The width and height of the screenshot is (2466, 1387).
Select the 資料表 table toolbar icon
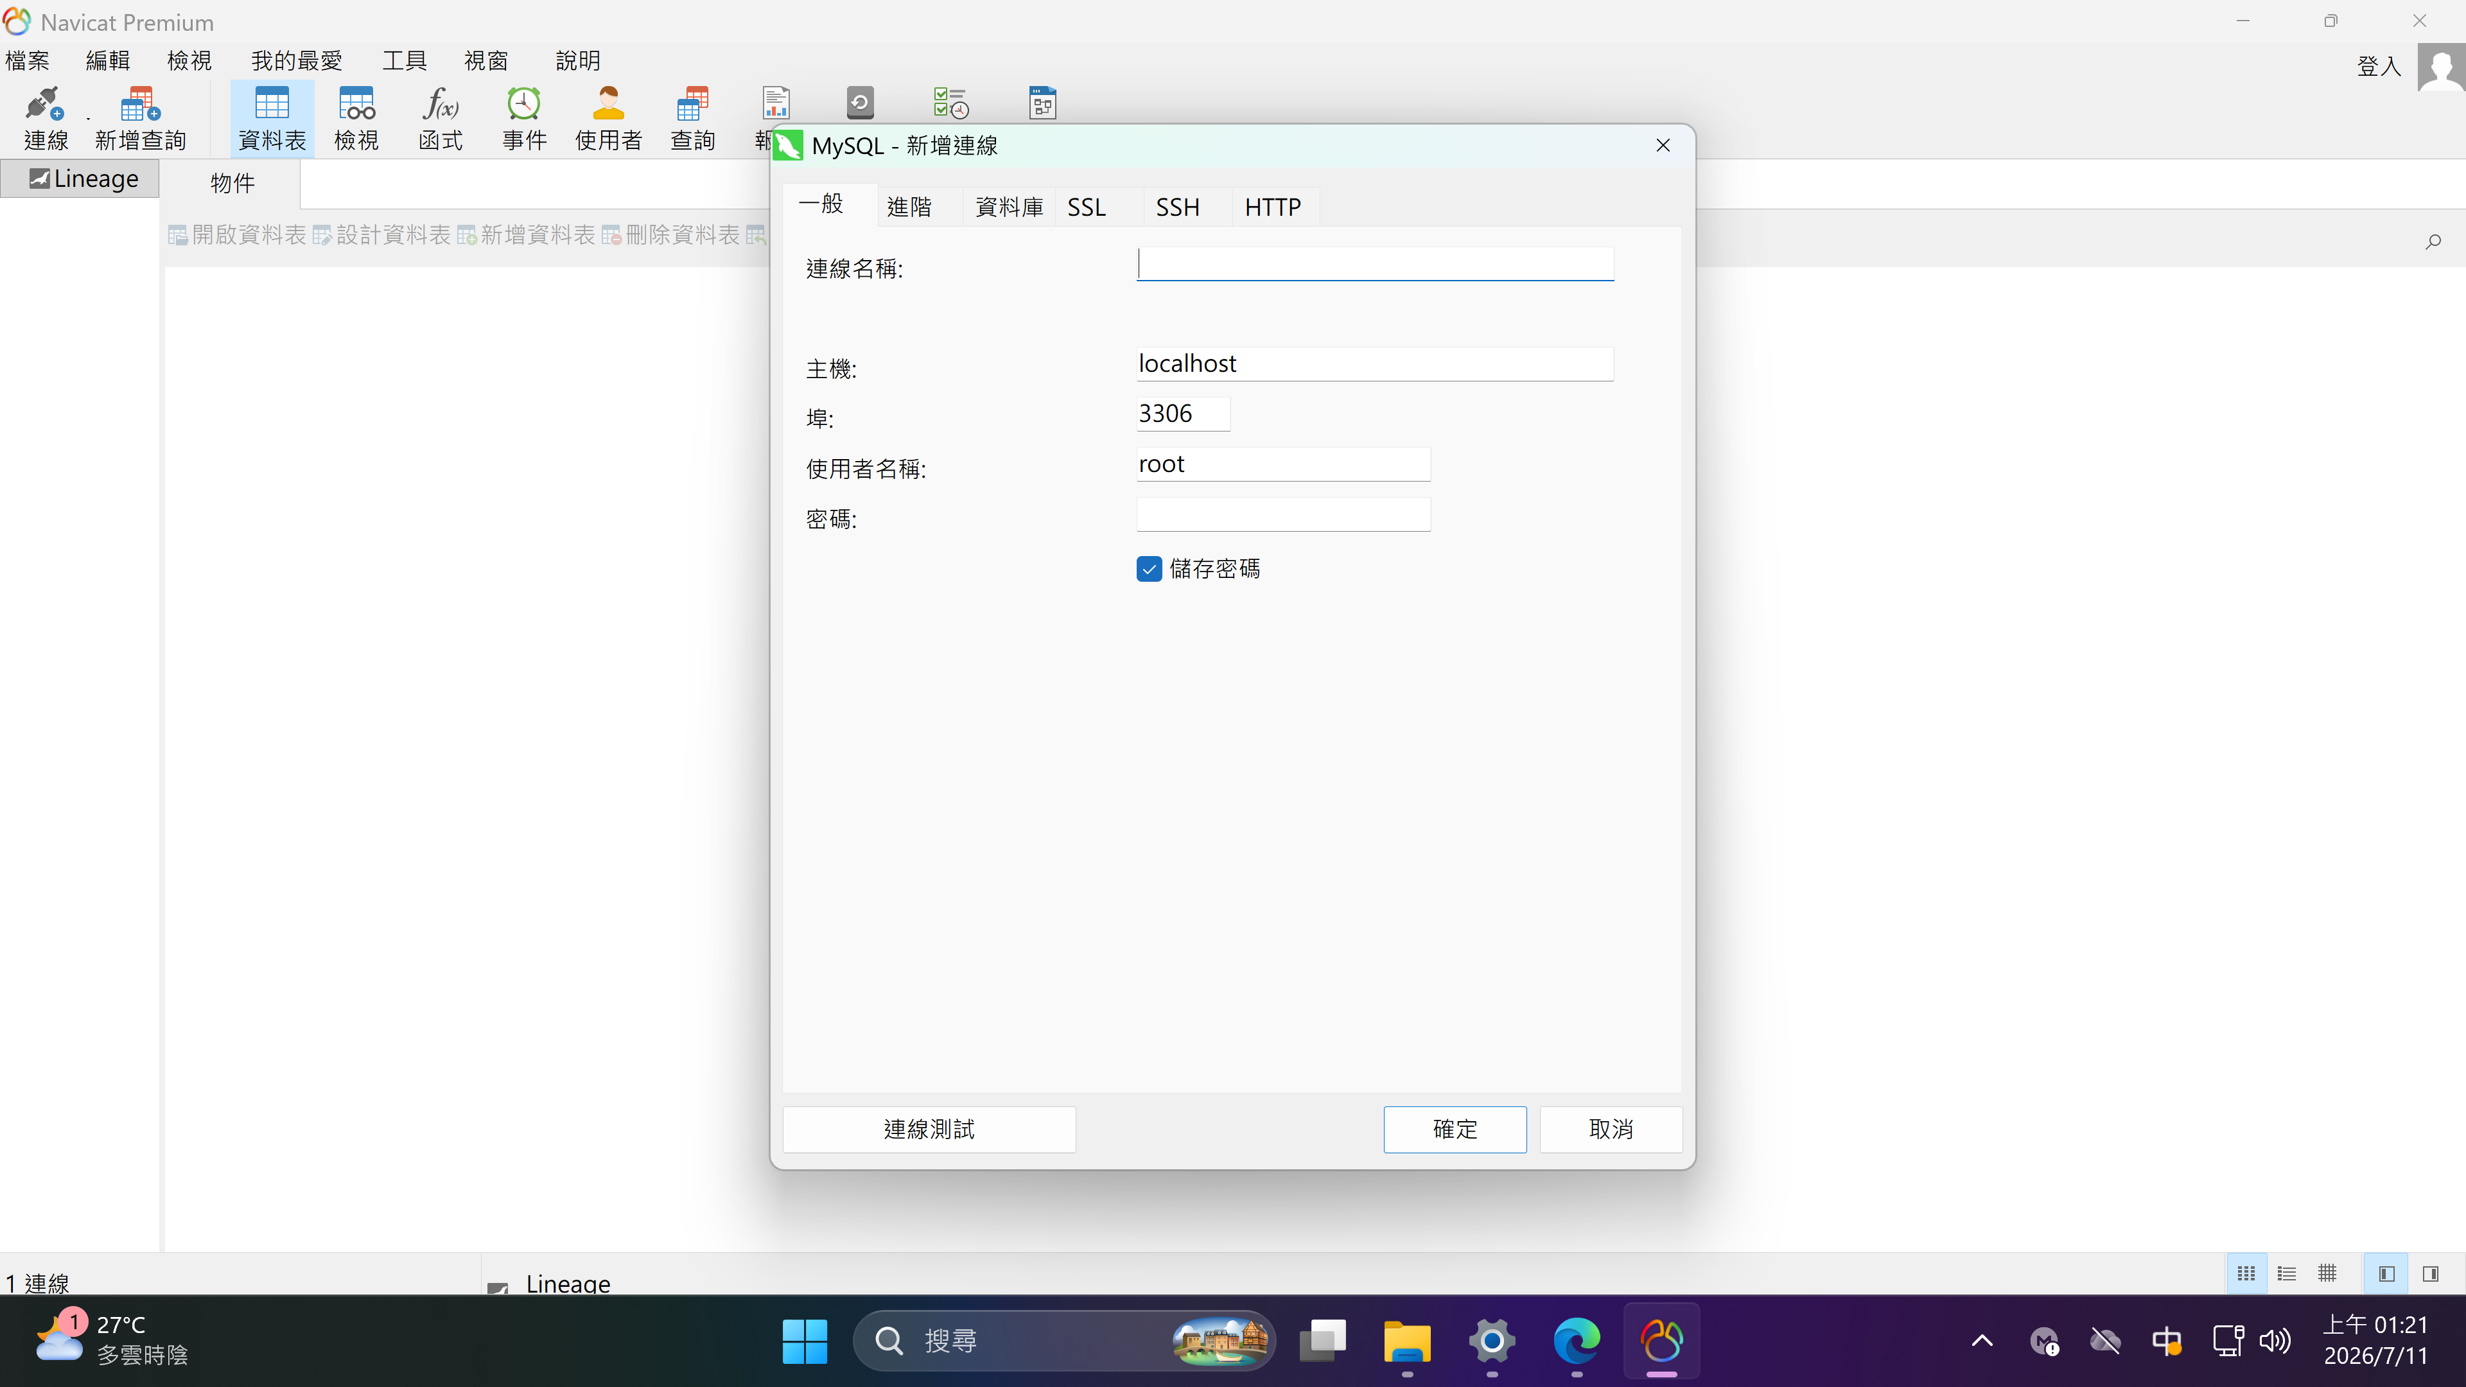coord(272,119)
